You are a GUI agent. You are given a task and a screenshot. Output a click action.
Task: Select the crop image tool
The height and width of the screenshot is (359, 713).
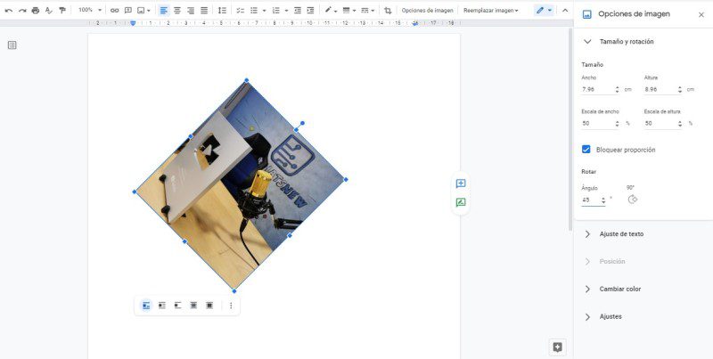coord(388,10)
